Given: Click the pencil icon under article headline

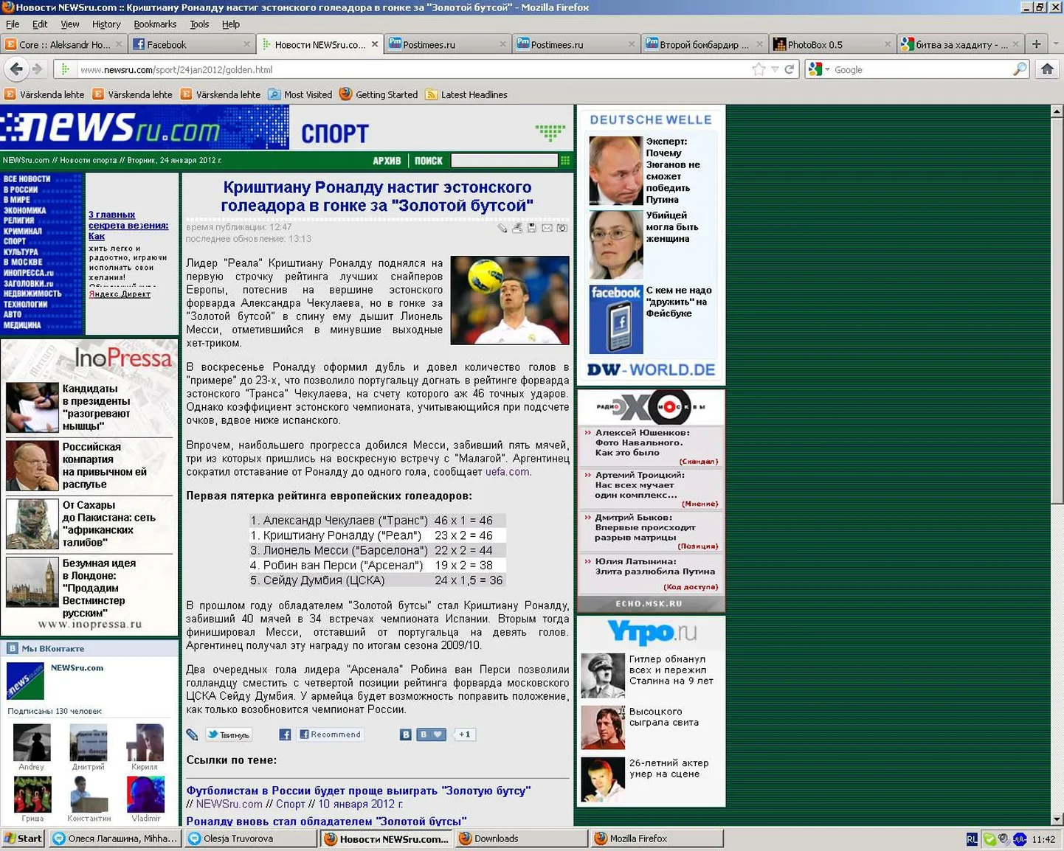Looking at the screenshot, I should click(502, 228).
